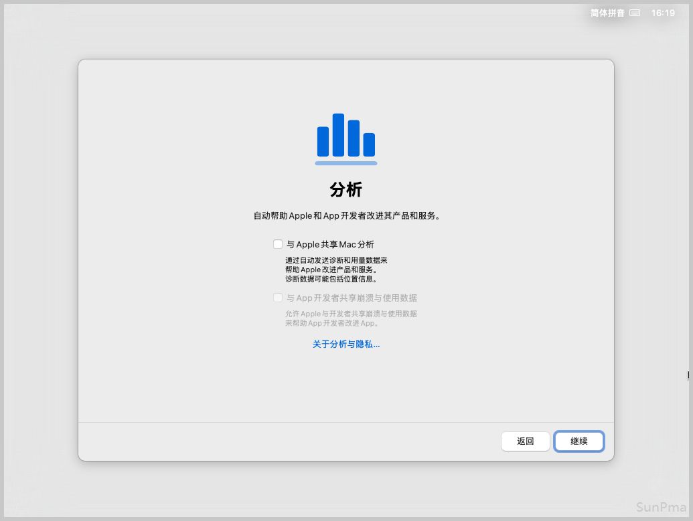The image size is (693, 521).
Task: Click the 允许 Apple 与开发者共享崩溃 description text
Action: point(351,314)
